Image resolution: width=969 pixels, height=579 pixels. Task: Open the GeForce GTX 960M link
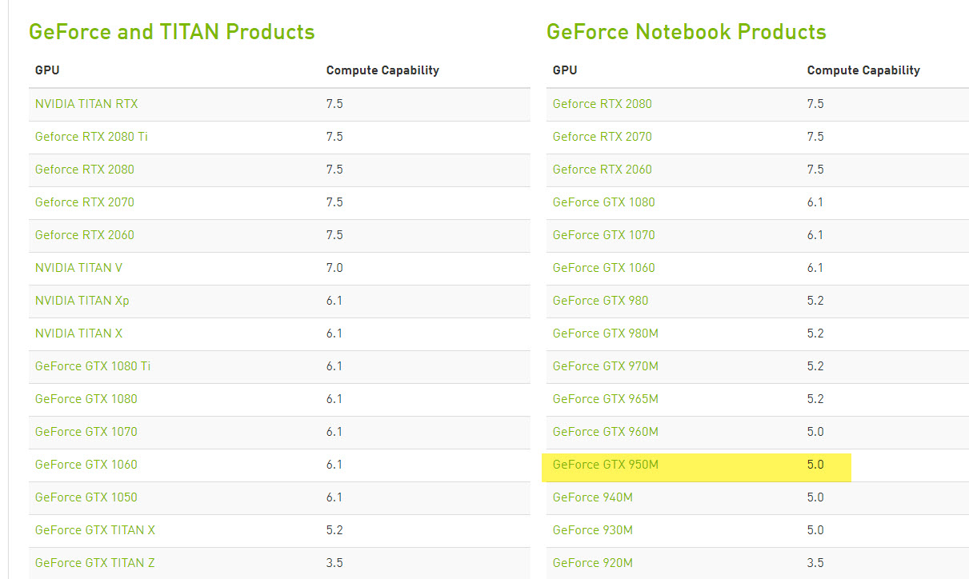click(x=606, y=432)
